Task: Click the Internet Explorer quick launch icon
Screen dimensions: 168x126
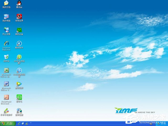Action: point(19,123)
